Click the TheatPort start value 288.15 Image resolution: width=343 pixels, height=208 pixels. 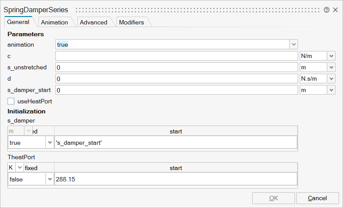tap(175, 179)
